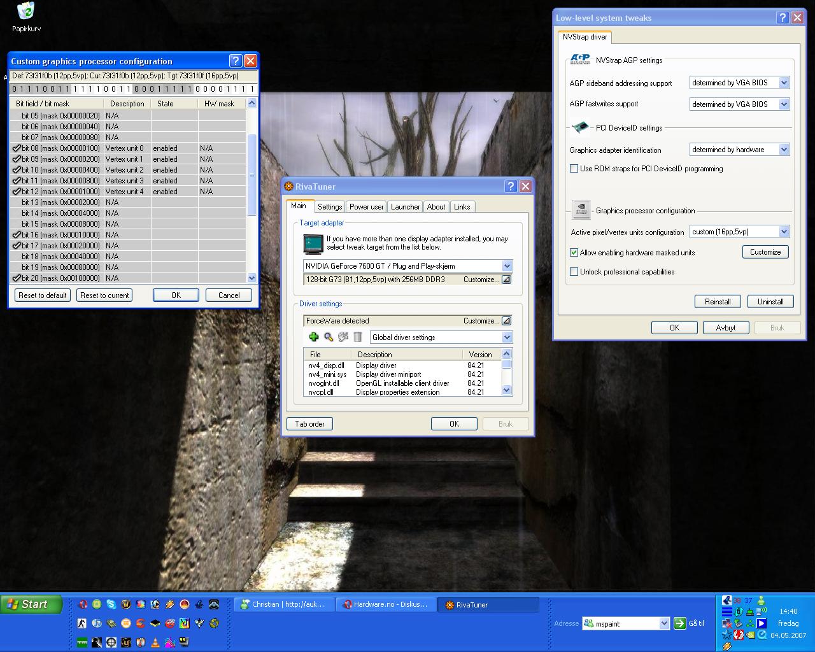The width and height of the screenshot is (815, 652).
Task: Open AGP fastwrites support dropdown
Action: tap(784, 104)
